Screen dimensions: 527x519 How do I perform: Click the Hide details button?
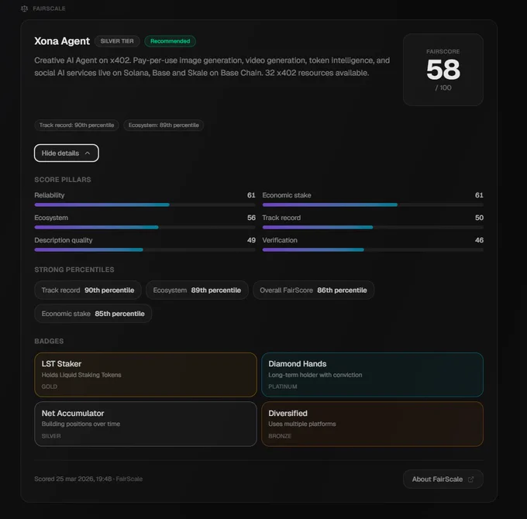tap(67, 153)
